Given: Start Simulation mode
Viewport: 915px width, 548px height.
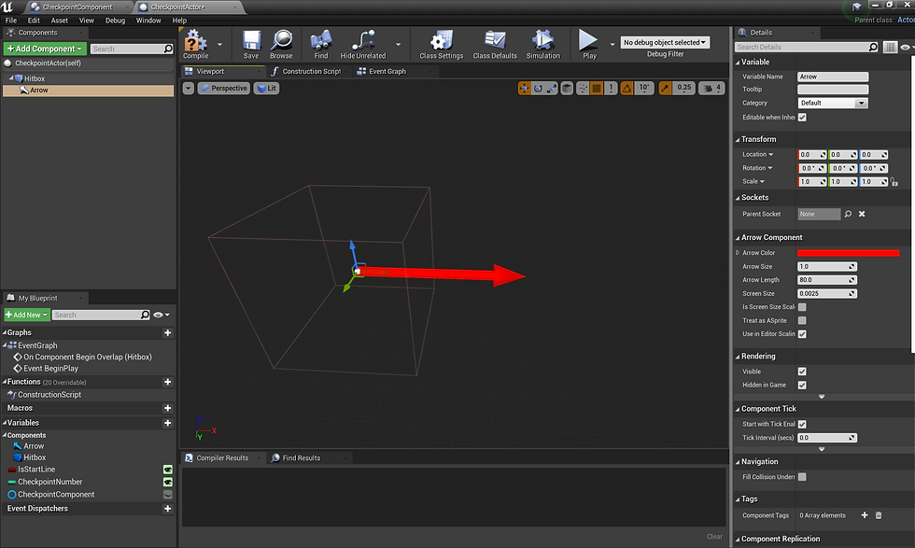Looking at the screenshot, I should click(542, 45).
